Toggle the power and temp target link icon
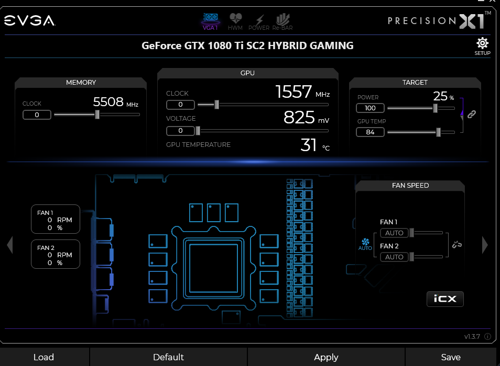Viewport: 500px width, 366px height. (472, 114)
